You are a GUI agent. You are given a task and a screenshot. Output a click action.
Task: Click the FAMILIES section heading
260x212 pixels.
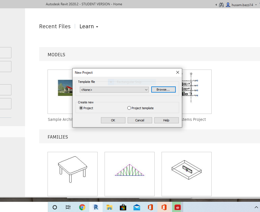[58, 137]
